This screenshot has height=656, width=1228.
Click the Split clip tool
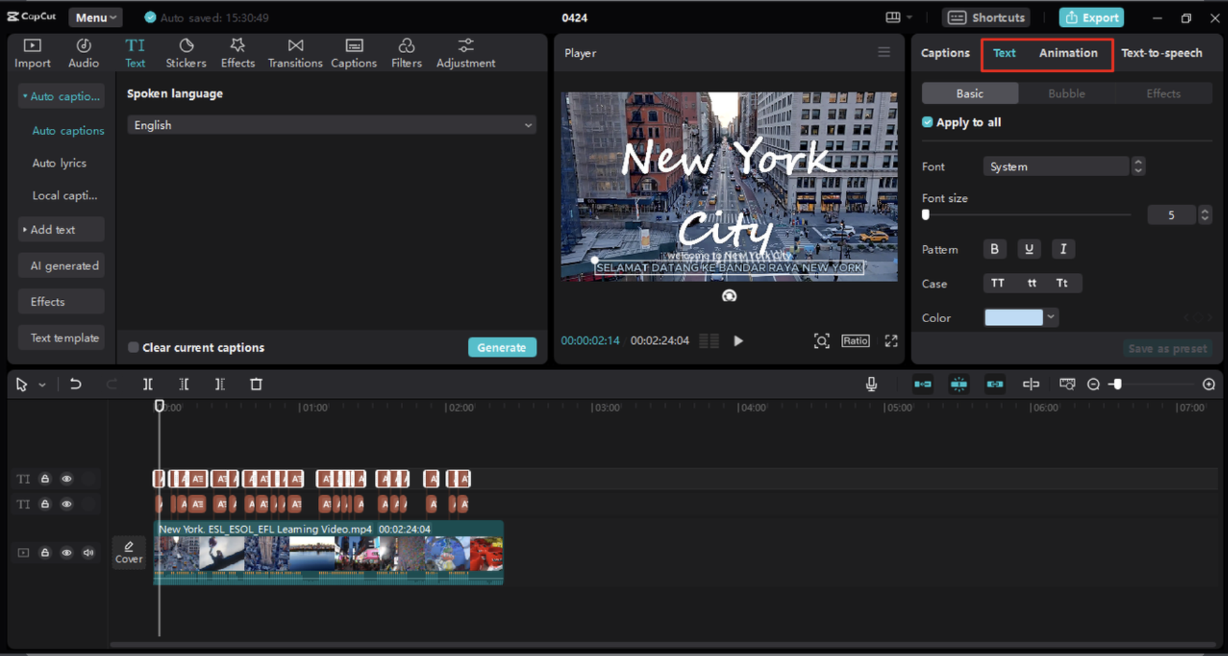[147, 384]
